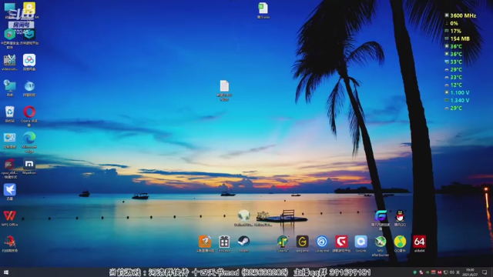Image resolution: width=493 pixels, height=277 pixels.
Task: Select the text document in the desktop center
Action: click(224, 91)
